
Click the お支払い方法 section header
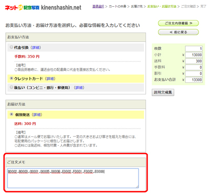pyautogui.click(x=76, y=37)
